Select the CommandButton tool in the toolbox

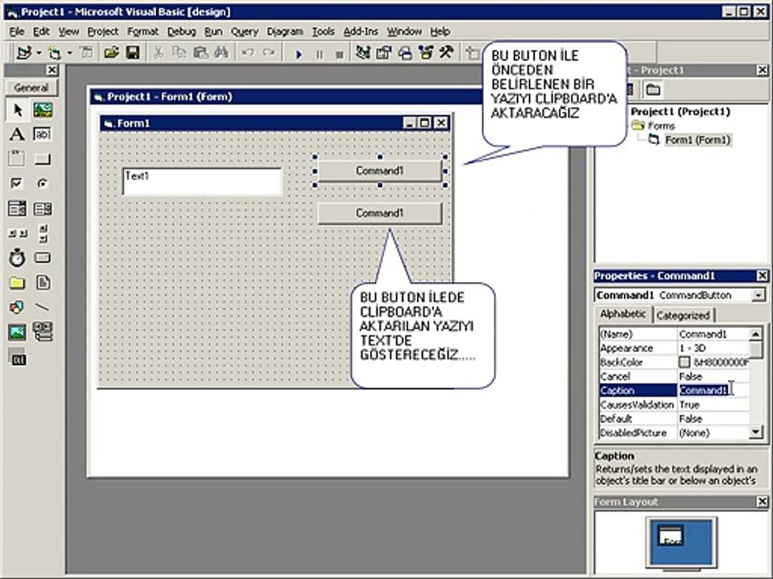[43, 158]
